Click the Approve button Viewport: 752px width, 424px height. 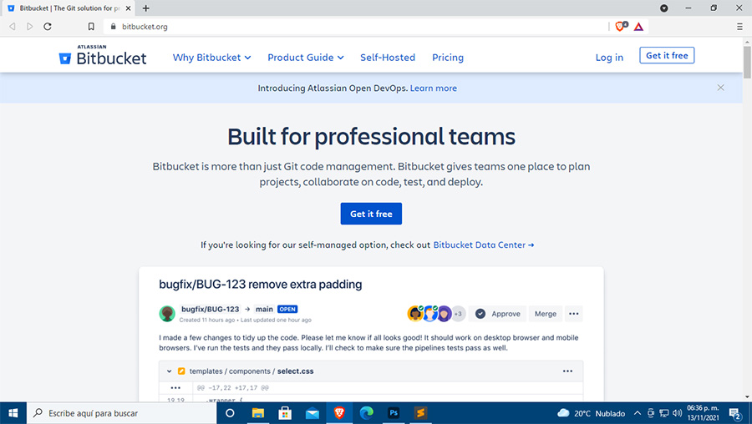point(497,314)
